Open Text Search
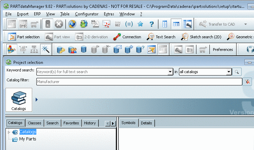This screenshot has width=254, height=150. click(x=161, y=37)
